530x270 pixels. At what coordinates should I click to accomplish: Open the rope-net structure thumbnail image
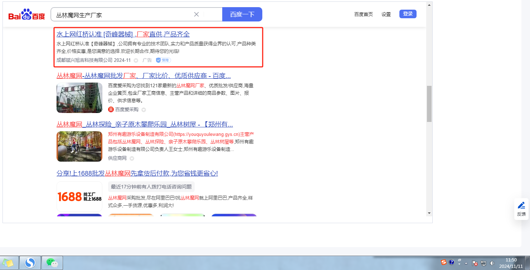[79, 98]
